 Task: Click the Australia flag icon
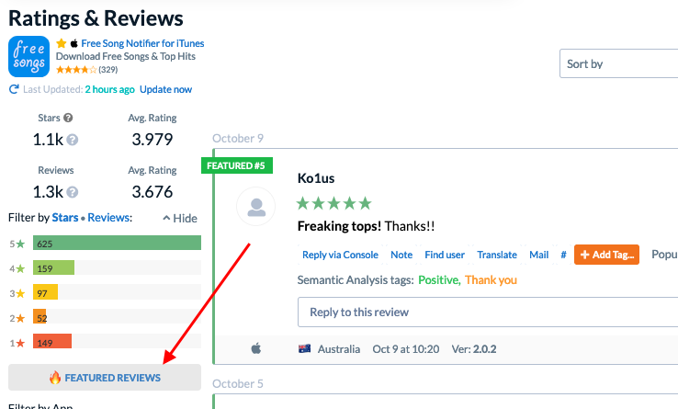pos(304,348)
